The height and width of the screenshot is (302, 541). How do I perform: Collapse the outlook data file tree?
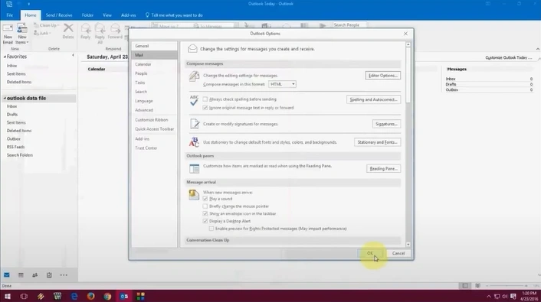coord(5,98)
